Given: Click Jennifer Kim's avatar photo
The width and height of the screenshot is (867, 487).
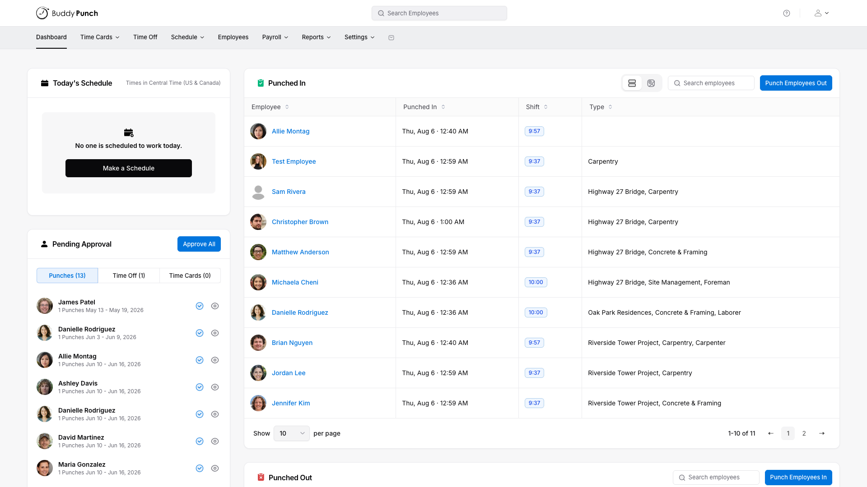Looking at the screenshot, I should click(x=258, y=403).
